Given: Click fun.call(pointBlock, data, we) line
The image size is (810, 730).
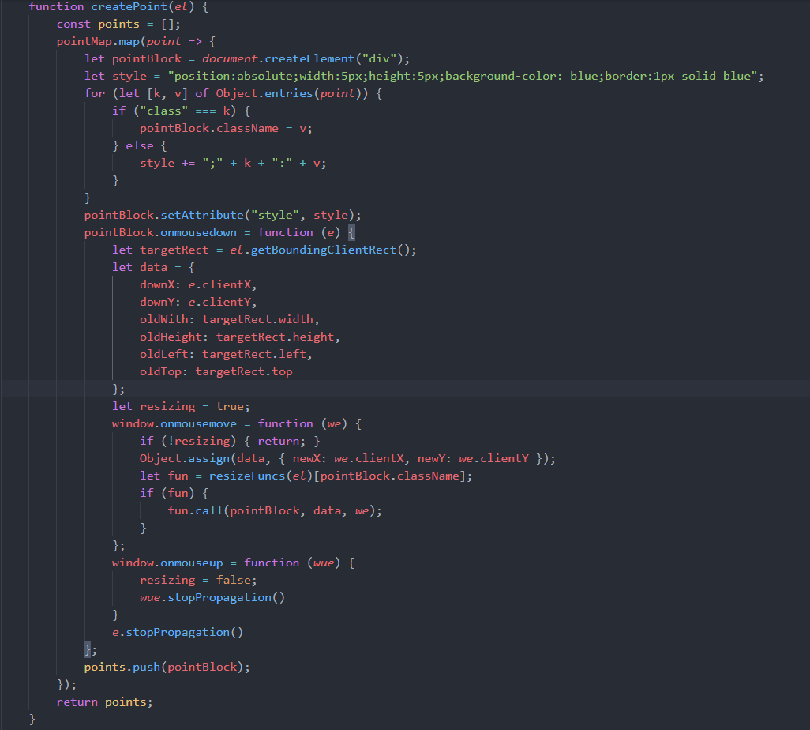Looking at the screenshot, I should [x=275, y=511].
